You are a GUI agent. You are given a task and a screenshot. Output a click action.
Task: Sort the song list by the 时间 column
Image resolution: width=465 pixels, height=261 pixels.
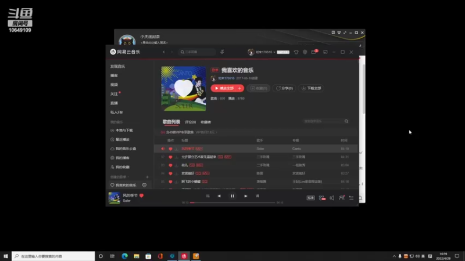click(344, 140)
